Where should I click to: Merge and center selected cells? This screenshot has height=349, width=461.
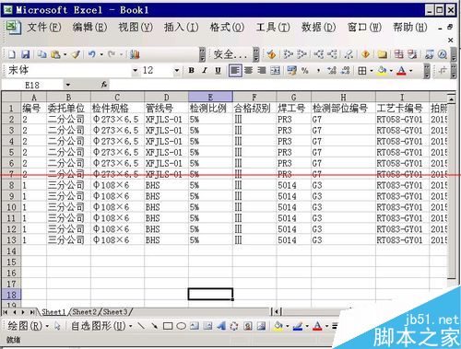[x=275, y=71]
